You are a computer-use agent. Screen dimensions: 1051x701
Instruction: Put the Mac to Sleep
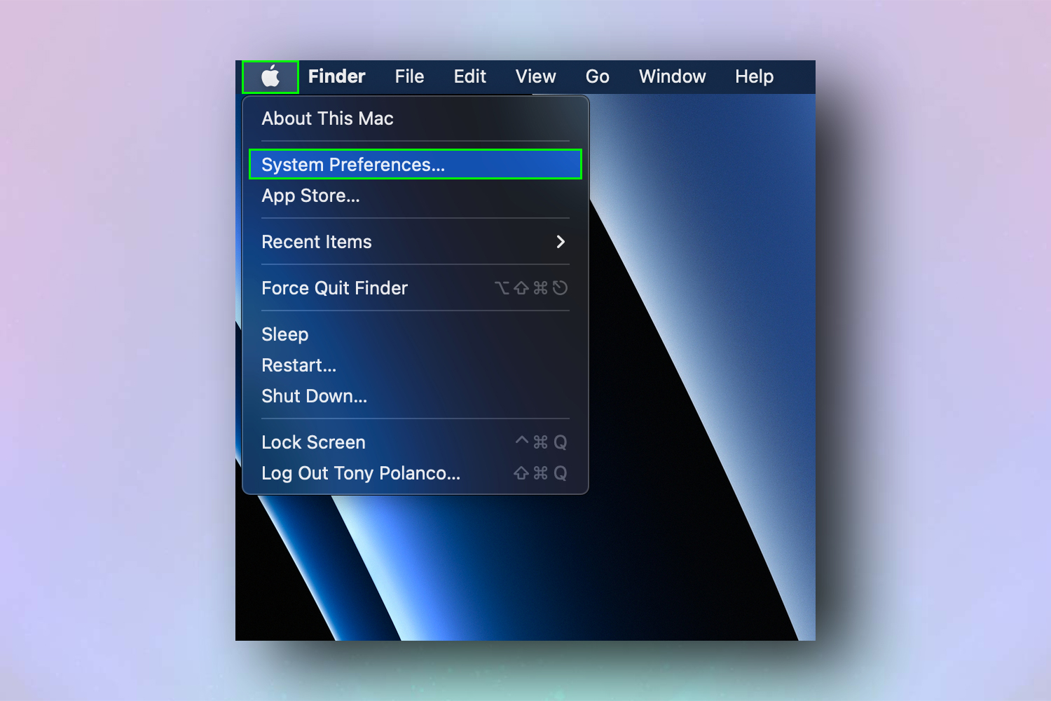(284, 334)
